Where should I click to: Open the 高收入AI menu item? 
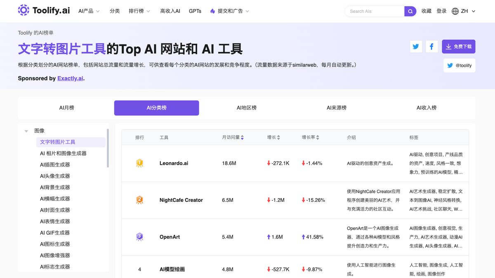point(170,11)
